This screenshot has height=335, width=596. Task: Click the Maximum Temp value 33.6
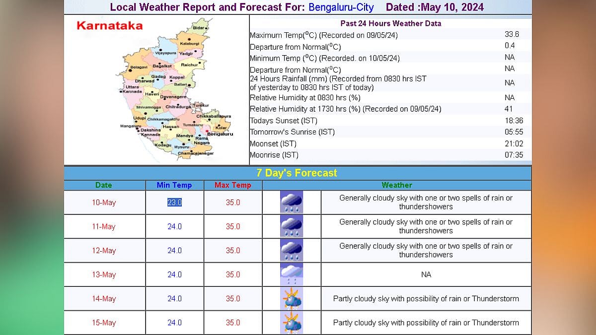tap(512, 34)
